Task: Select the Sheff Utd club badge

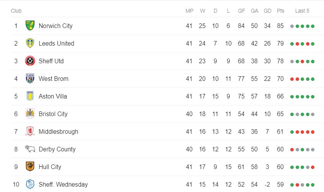Action: coord(30,61)
